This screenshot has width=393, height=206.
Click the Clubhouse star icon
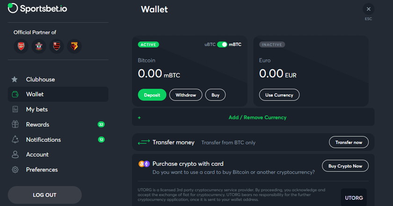click(15, 79)
